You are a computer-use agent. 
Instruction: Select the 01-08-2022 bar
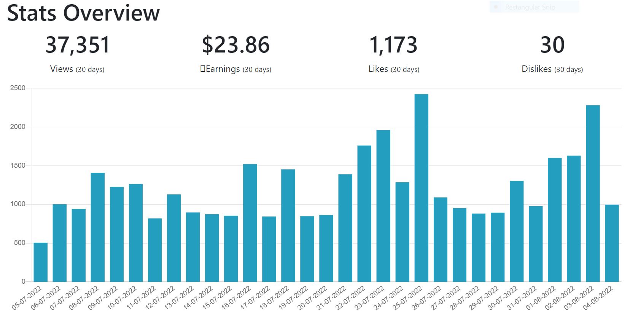coord(555,220)
